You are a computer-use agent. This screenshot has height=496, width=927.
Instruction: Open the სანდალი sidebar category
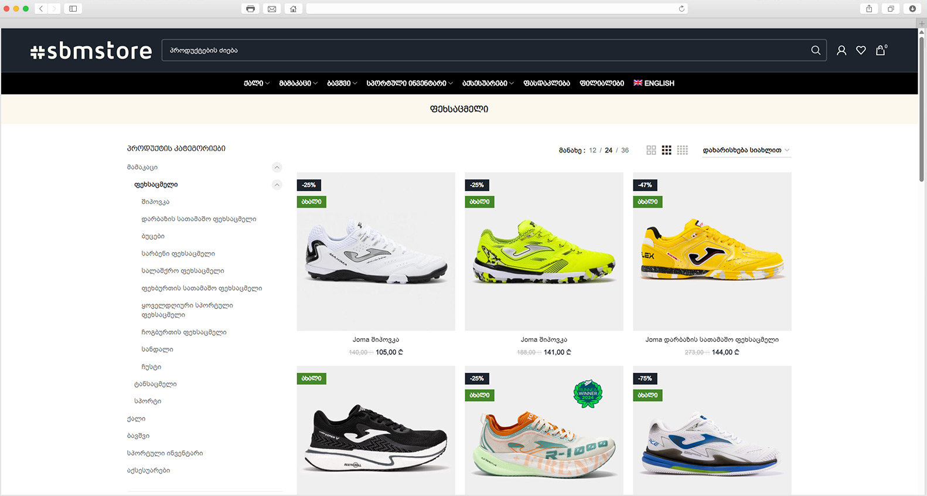click(157, 349)
